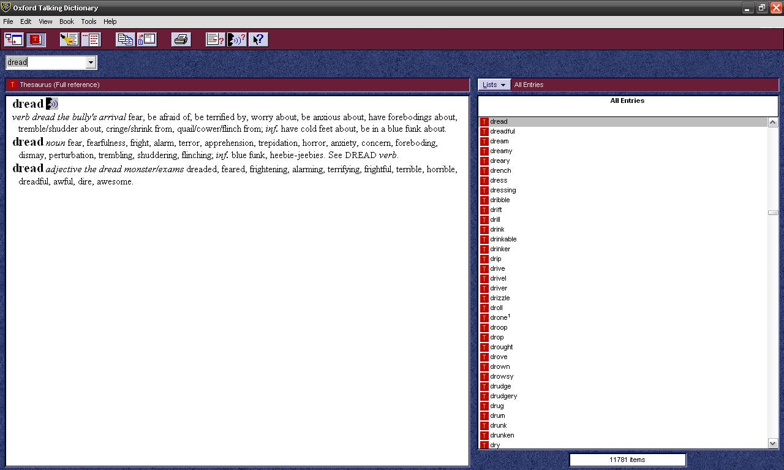Select 'drip' in the entries list
Screen dimensions: 784x470
(x=496, y=259)
